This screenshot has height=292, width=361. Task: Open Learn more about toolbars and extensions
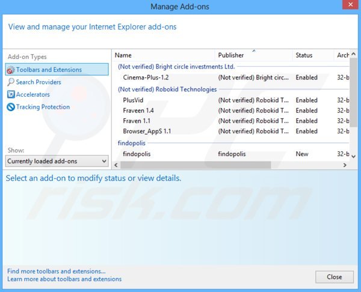[x=64, y=279]
